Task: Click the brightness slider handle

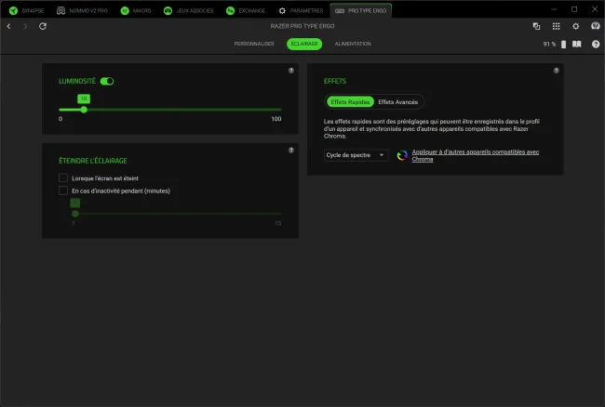Action: click(x=84, y=110)
